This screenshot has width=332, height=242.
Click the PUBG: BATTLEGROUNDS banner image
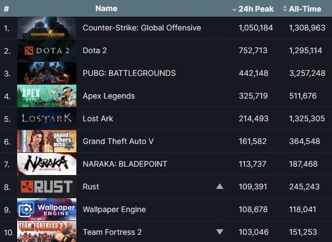point(46,73)
